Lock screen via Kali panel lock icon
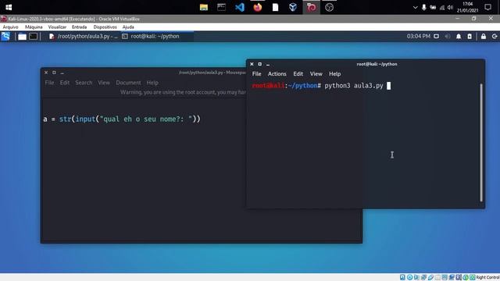Image resolution: width=500 pixels, height=281 pixels. (x=484, y=37)
